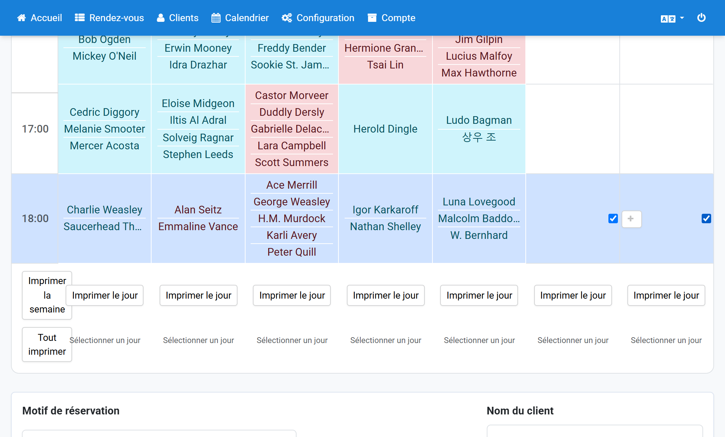Click appointment Lara Campbell
The width and height of the screenshot is (725, 437).
(292, 146)
